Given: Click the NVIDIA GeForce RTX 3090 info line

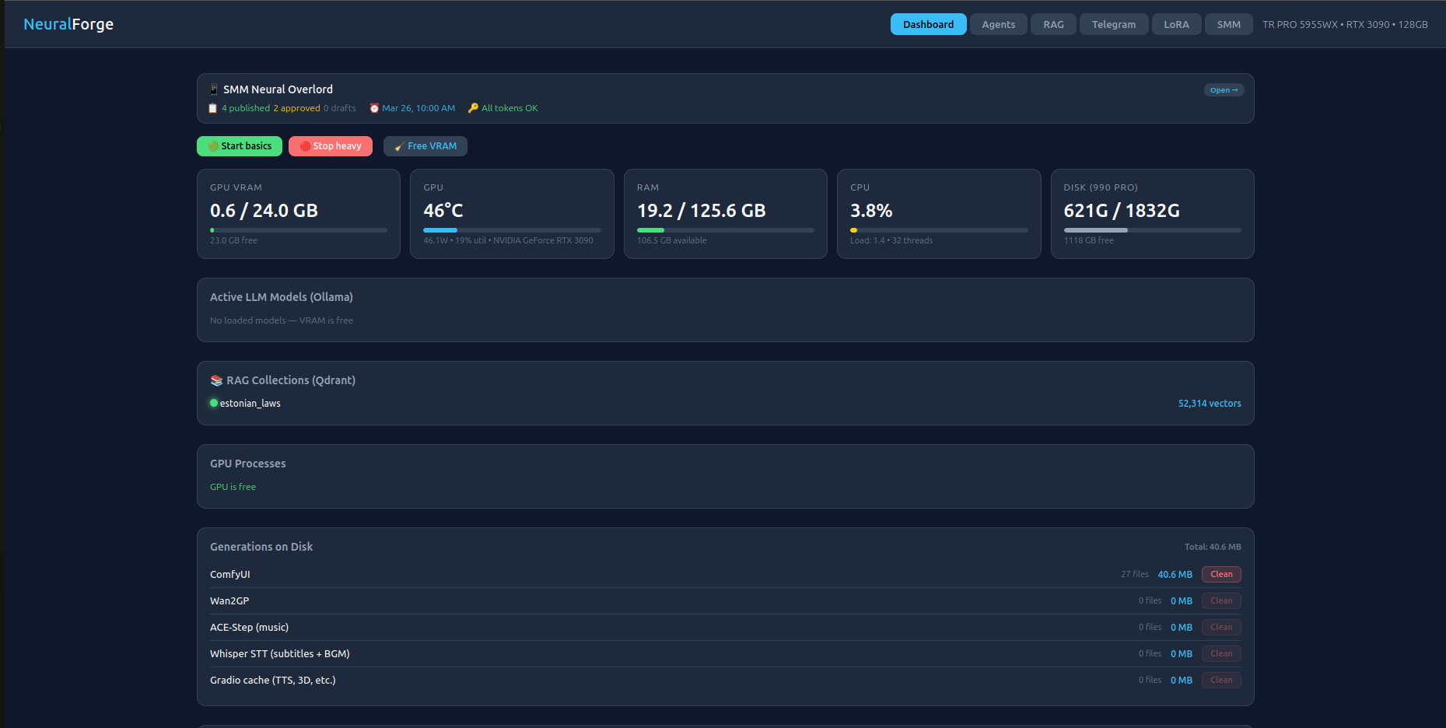Looking at the screenshot, I should [508, 240].
